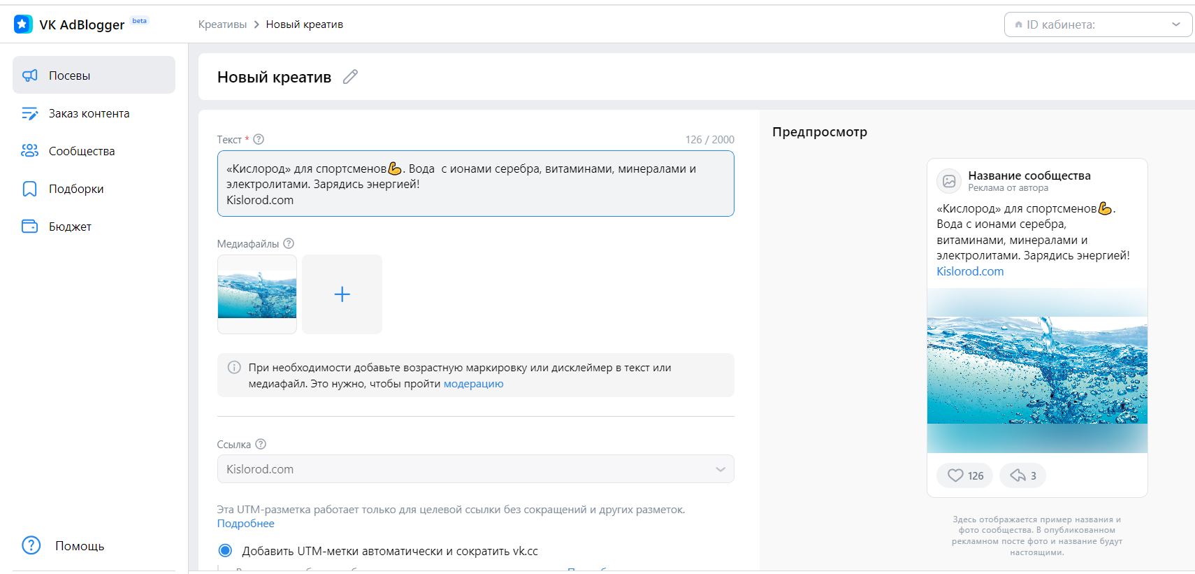1195x574 pixels.
Task: Click the Сообщества people icon
Action: point(30,151)
